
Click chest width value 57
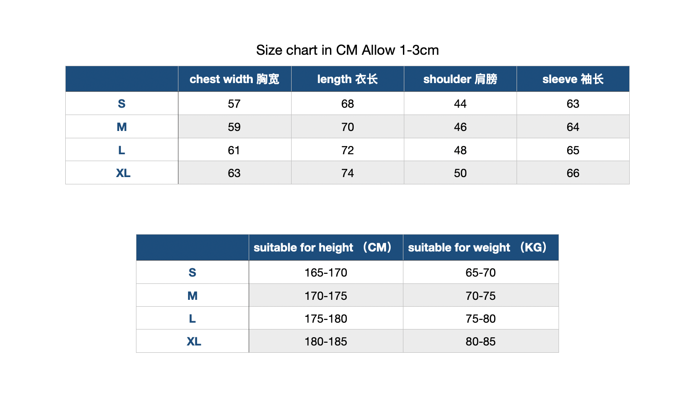pyautogui.click(x=235, y=104)
